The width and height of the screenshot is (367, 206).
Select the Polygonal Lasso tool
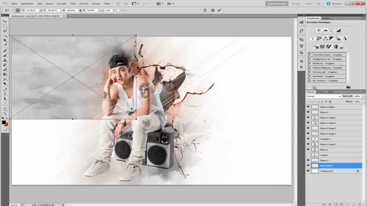coord(5,31)
